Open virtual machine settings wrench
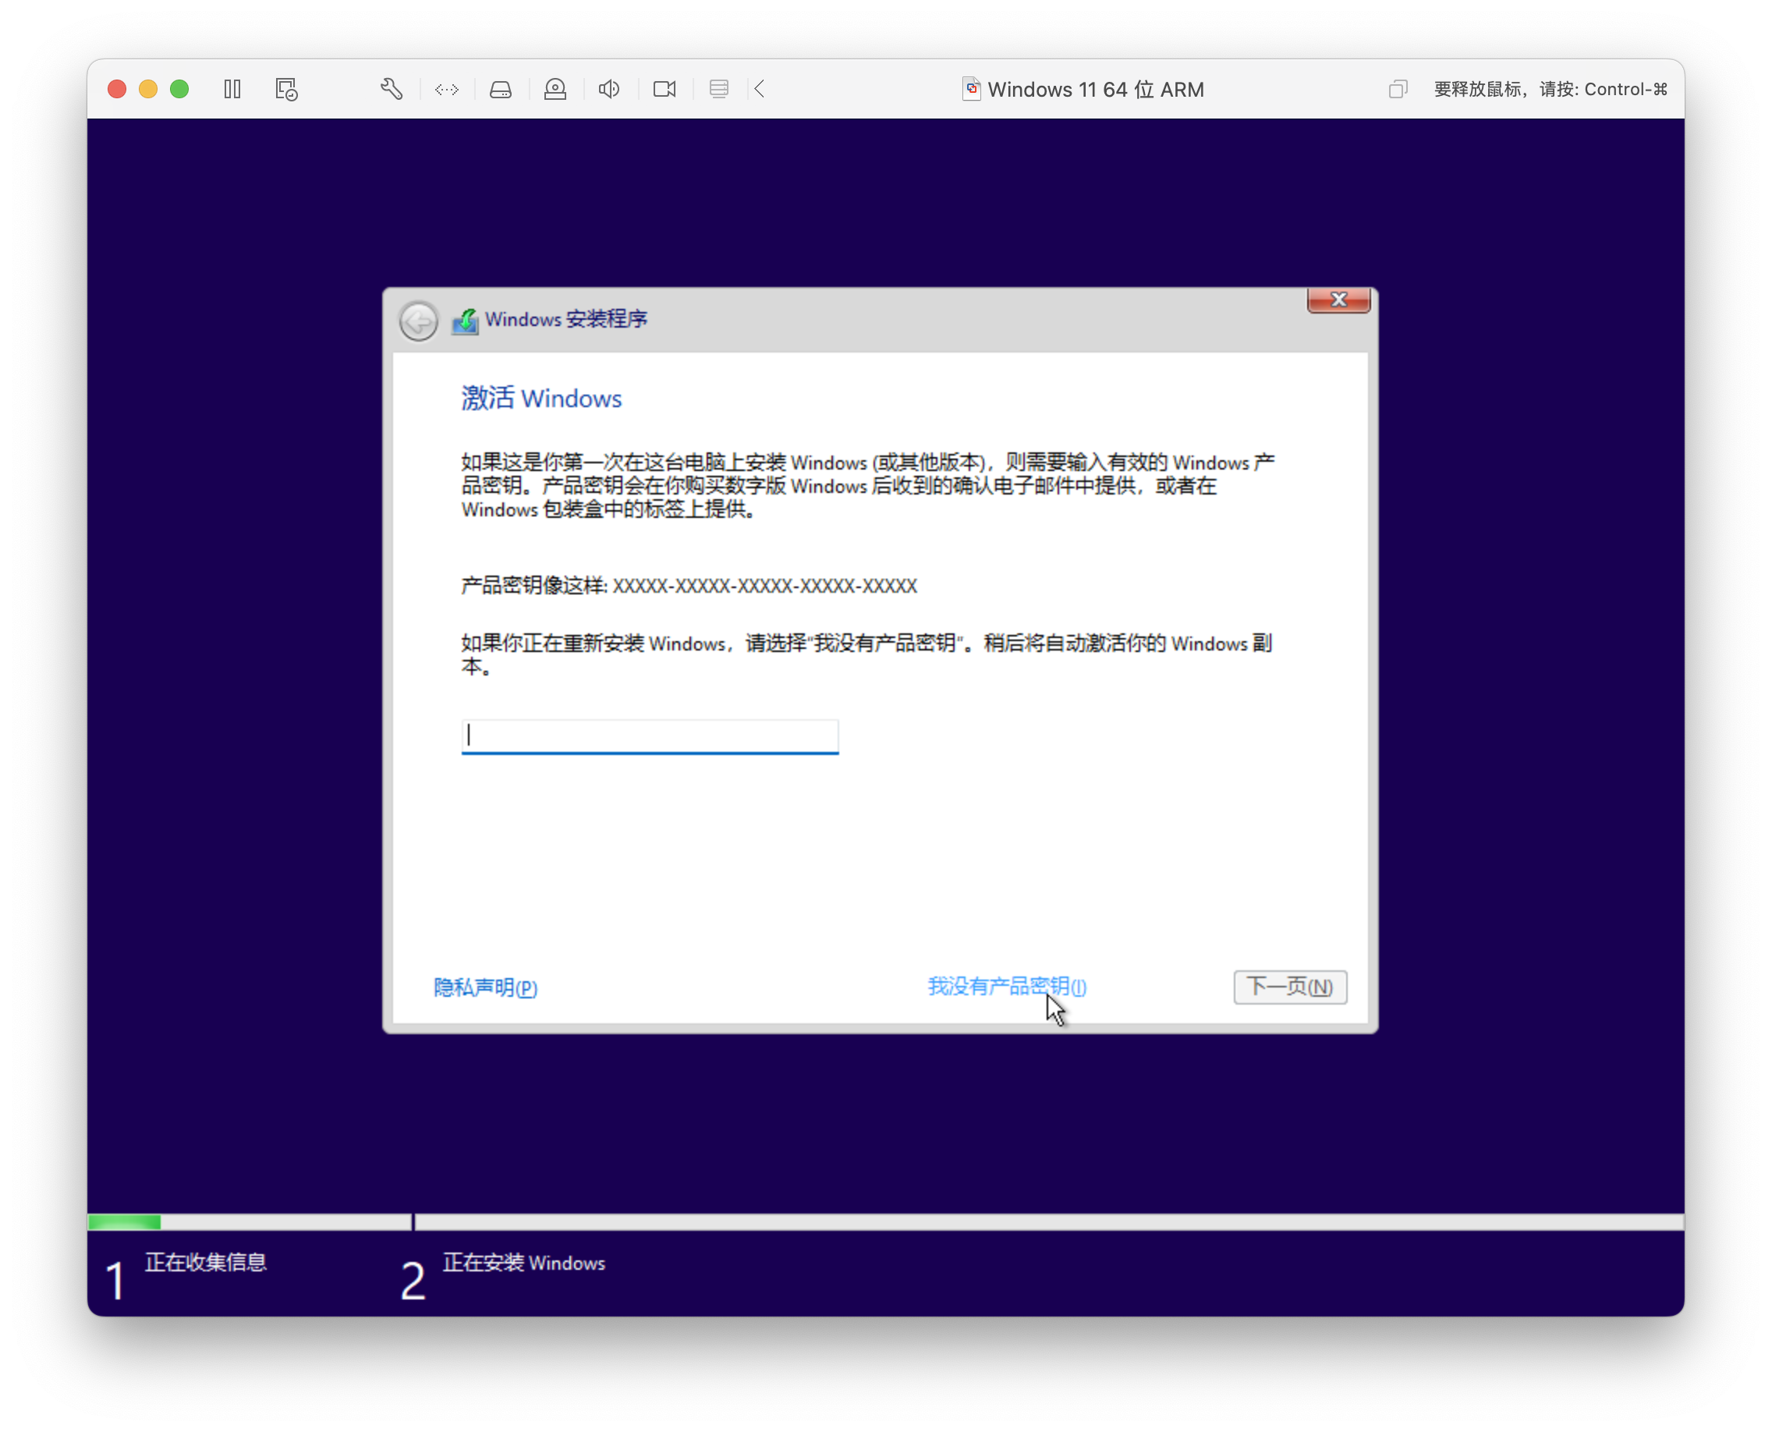Screen dimensions: 1772x1432 [392, 89]
